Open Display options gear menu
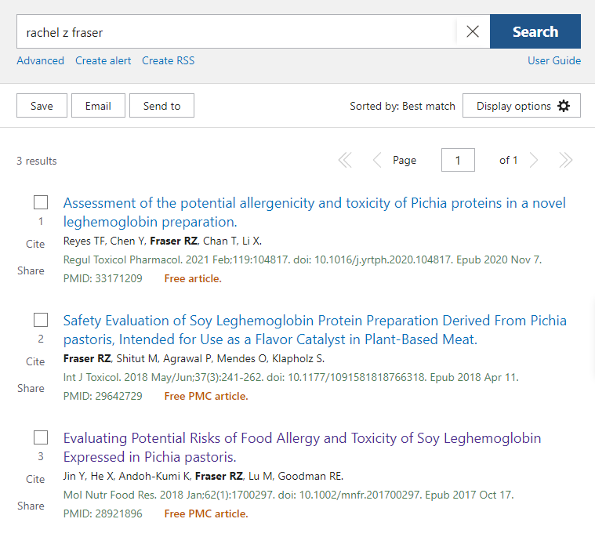Viewport: 595px width, 537px height. click(521, 106)
